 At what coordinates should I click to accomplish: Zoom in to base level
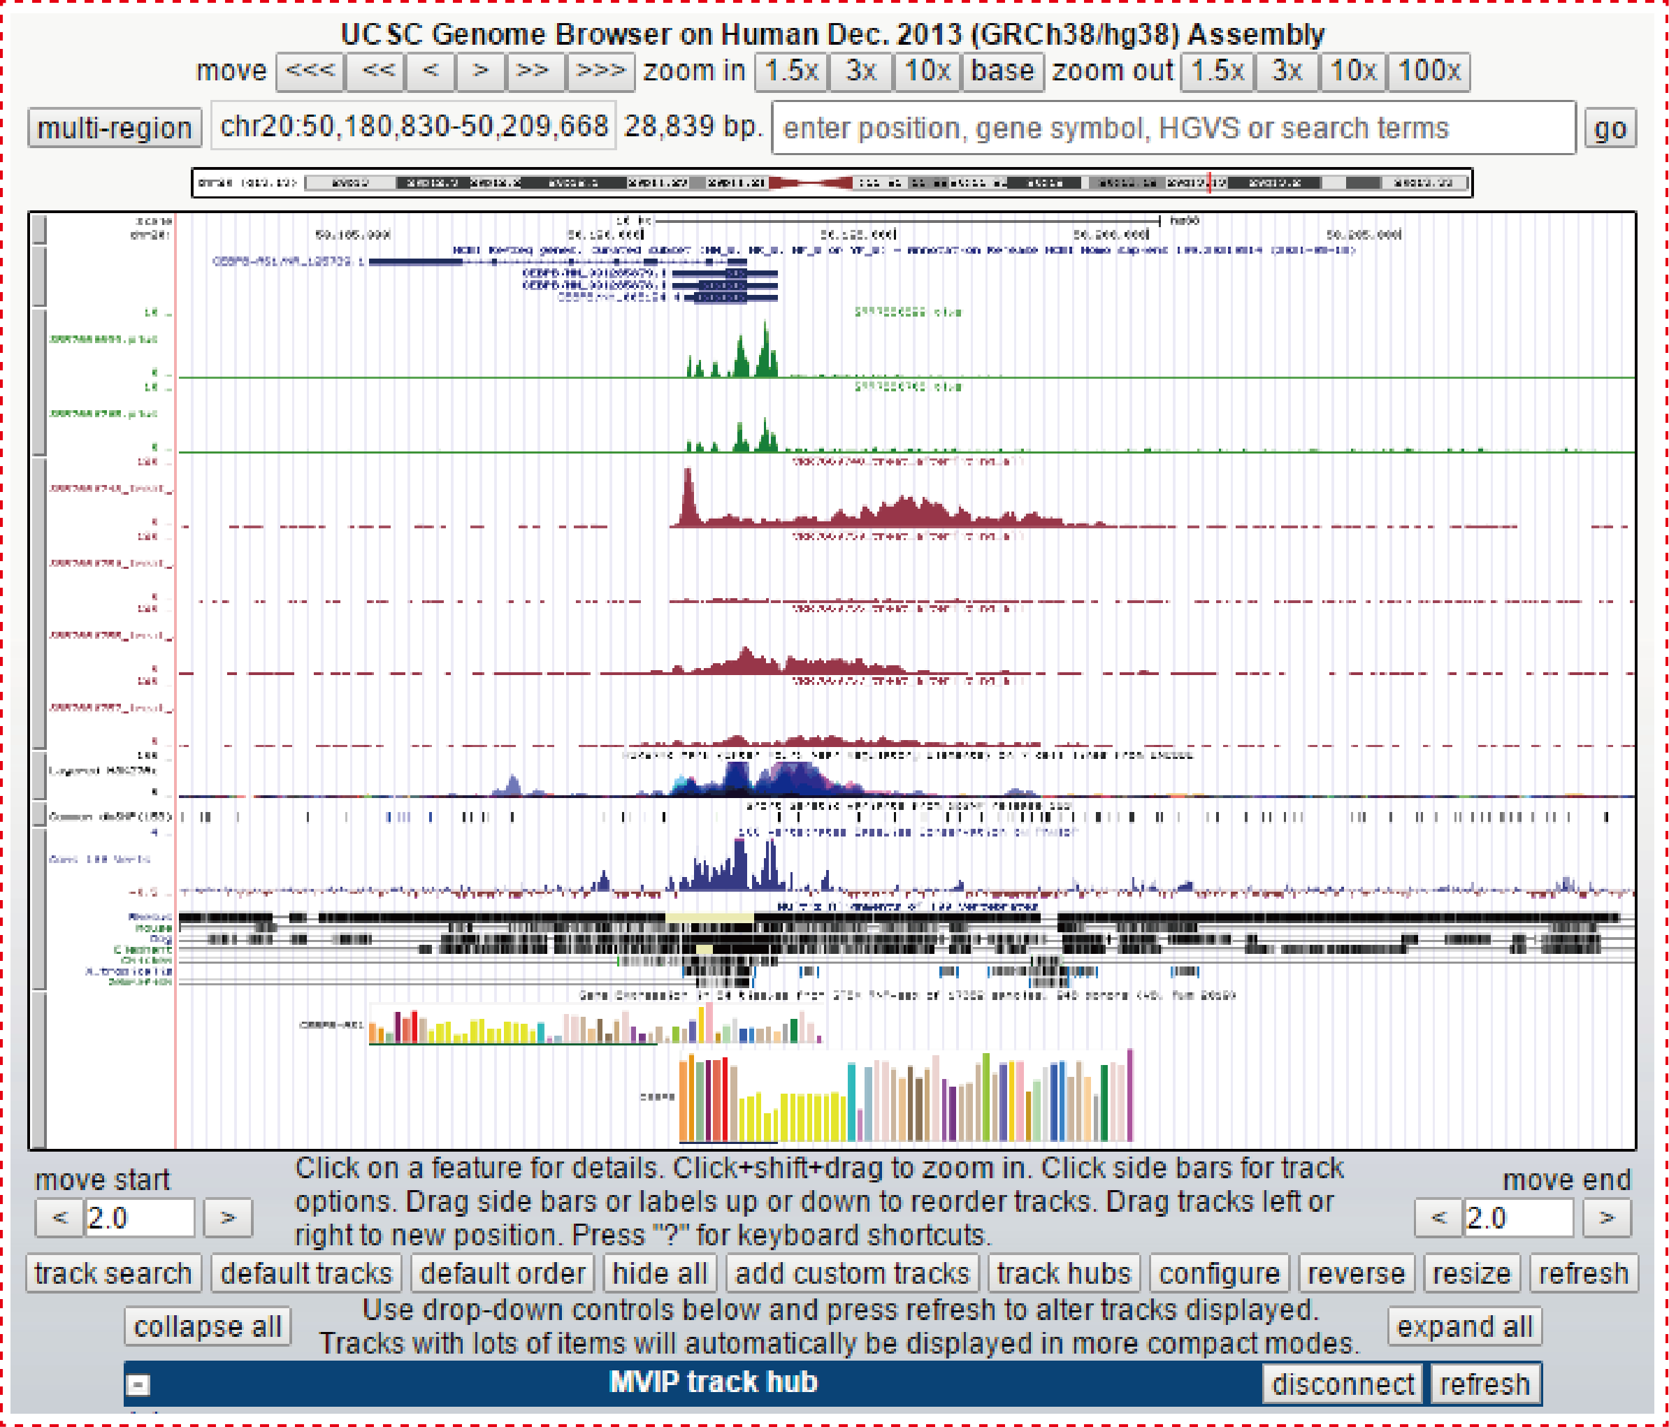1002,72
